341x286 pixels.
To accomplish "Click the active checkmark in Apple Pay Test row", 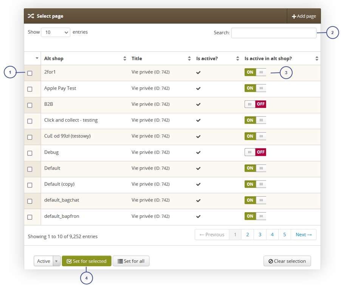I will click(198, 89).
